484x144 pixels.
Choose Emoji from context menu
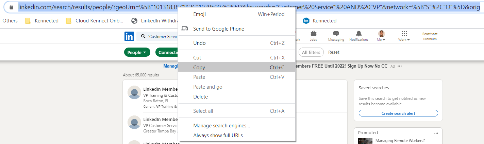coord(237,14)
